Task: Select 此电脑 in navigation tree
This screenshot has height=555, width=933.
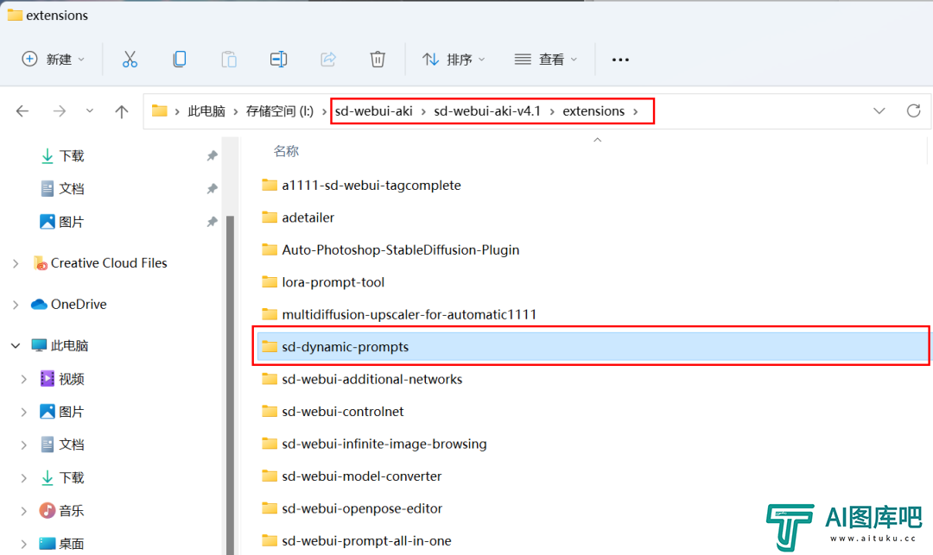Action: point(69,345)
